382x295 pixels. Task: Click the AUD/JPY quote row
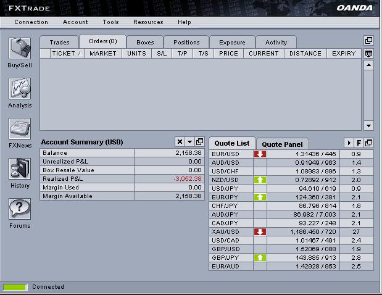[291, 215]
